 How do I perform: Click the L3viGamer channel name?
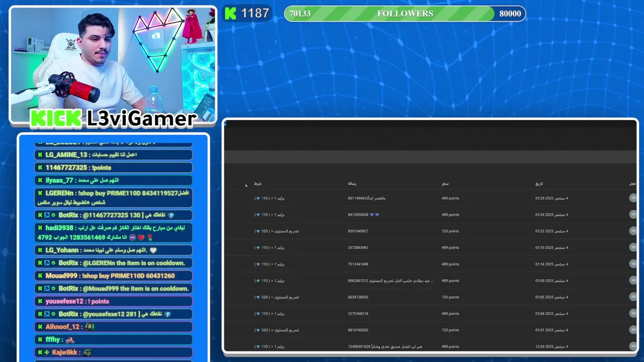click(x=141, y=119)
